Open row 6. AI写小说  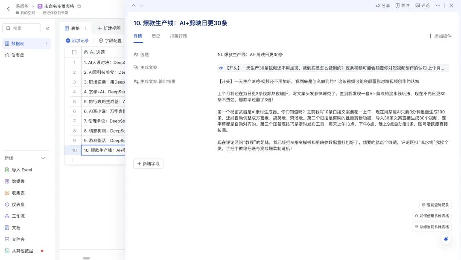point(103,111)
